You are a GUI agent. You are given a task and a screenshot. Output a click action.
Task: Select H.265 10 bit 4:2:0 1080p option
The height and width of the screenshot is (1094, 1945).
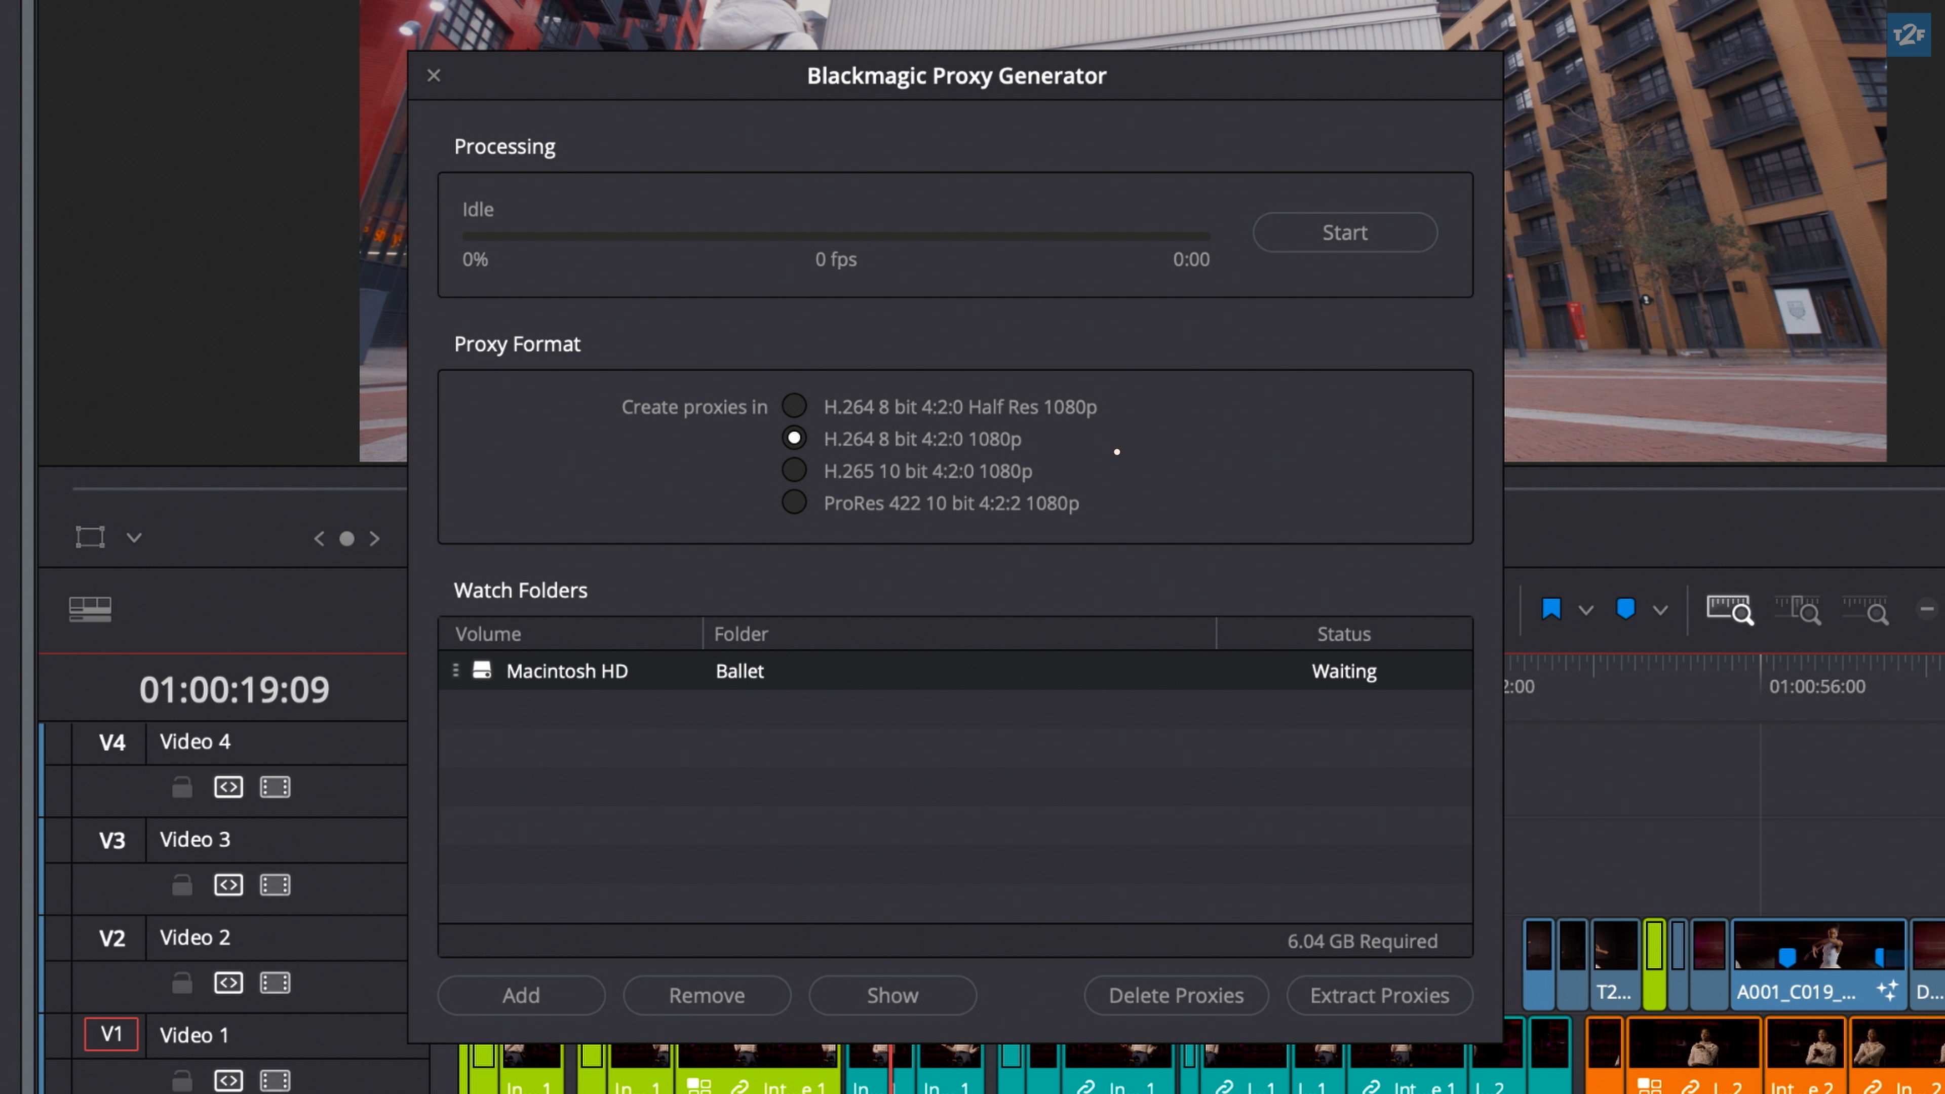coord(794,471)
